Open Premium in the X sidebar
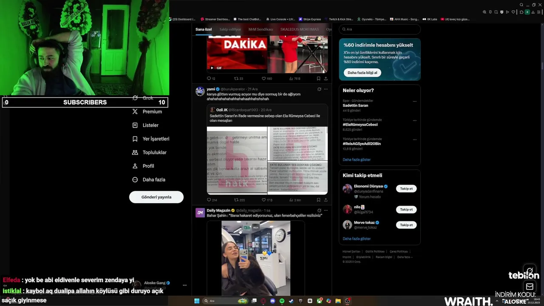Image resolution: width=544 pixels, height=306 pixels. click(x=147, y=111)
